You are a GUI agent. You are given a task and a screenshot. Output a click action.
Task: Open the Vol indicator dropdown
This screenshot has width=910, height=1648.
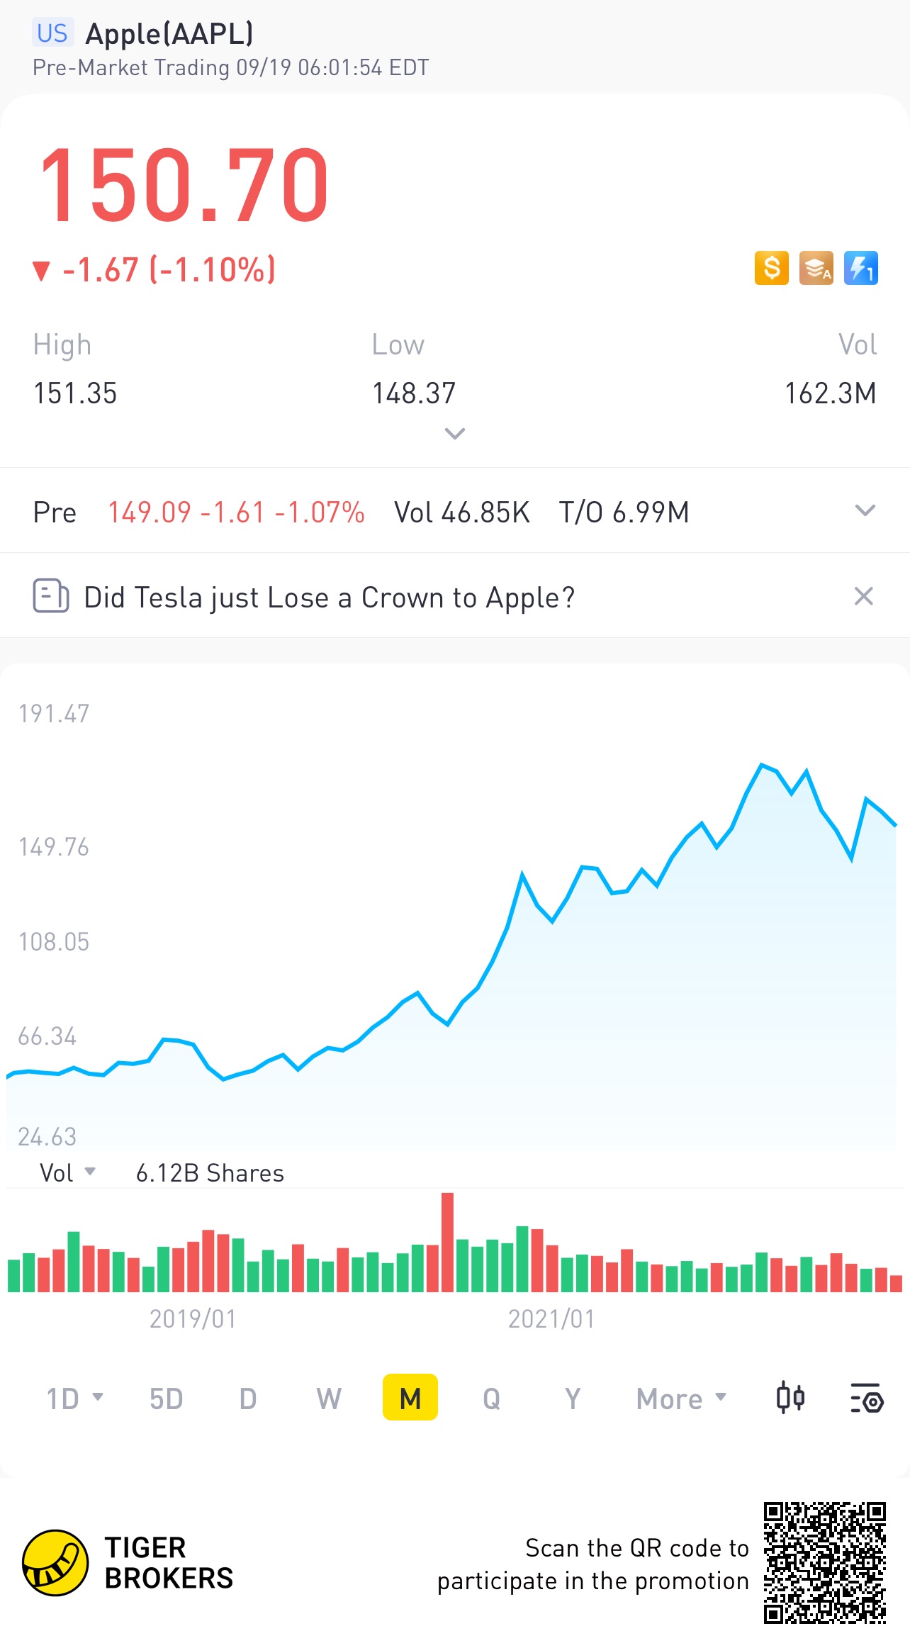tap(67, 1173)
